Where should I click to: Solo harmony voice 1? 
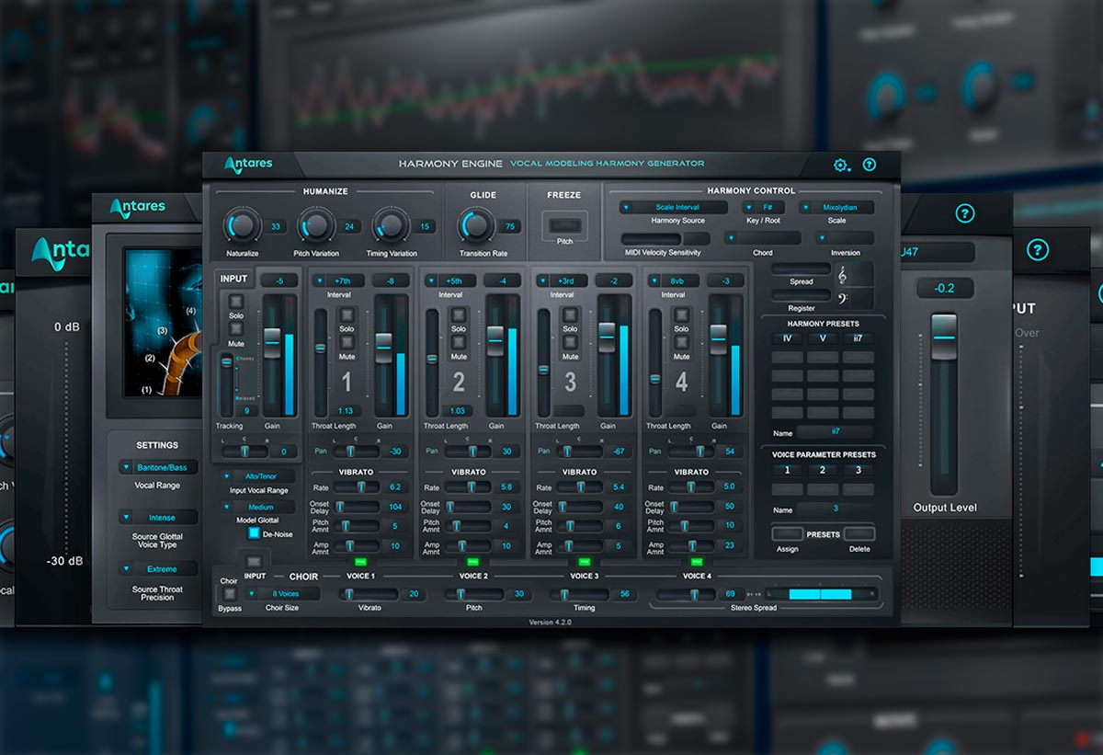347,314
